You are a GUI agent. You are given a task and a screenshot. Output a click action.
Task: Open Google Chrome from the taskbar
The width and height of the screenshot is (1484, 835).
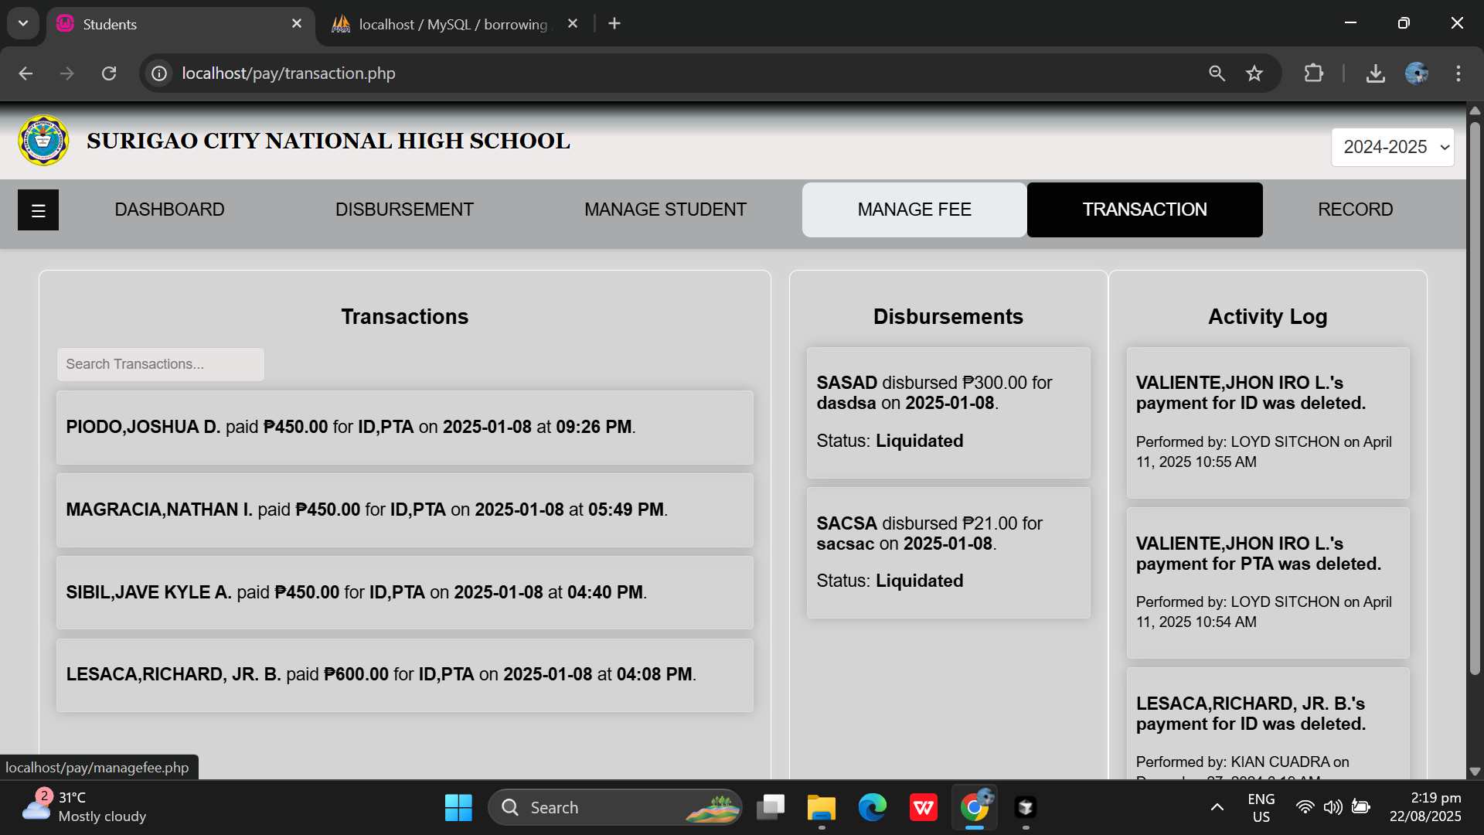974,807
